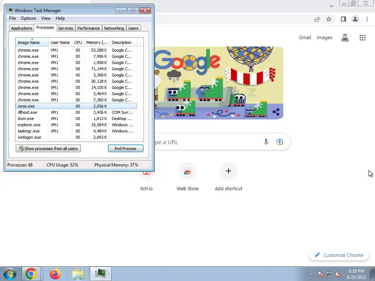
Task: Click Show processes from all users
Action: [x=48, y=149]
